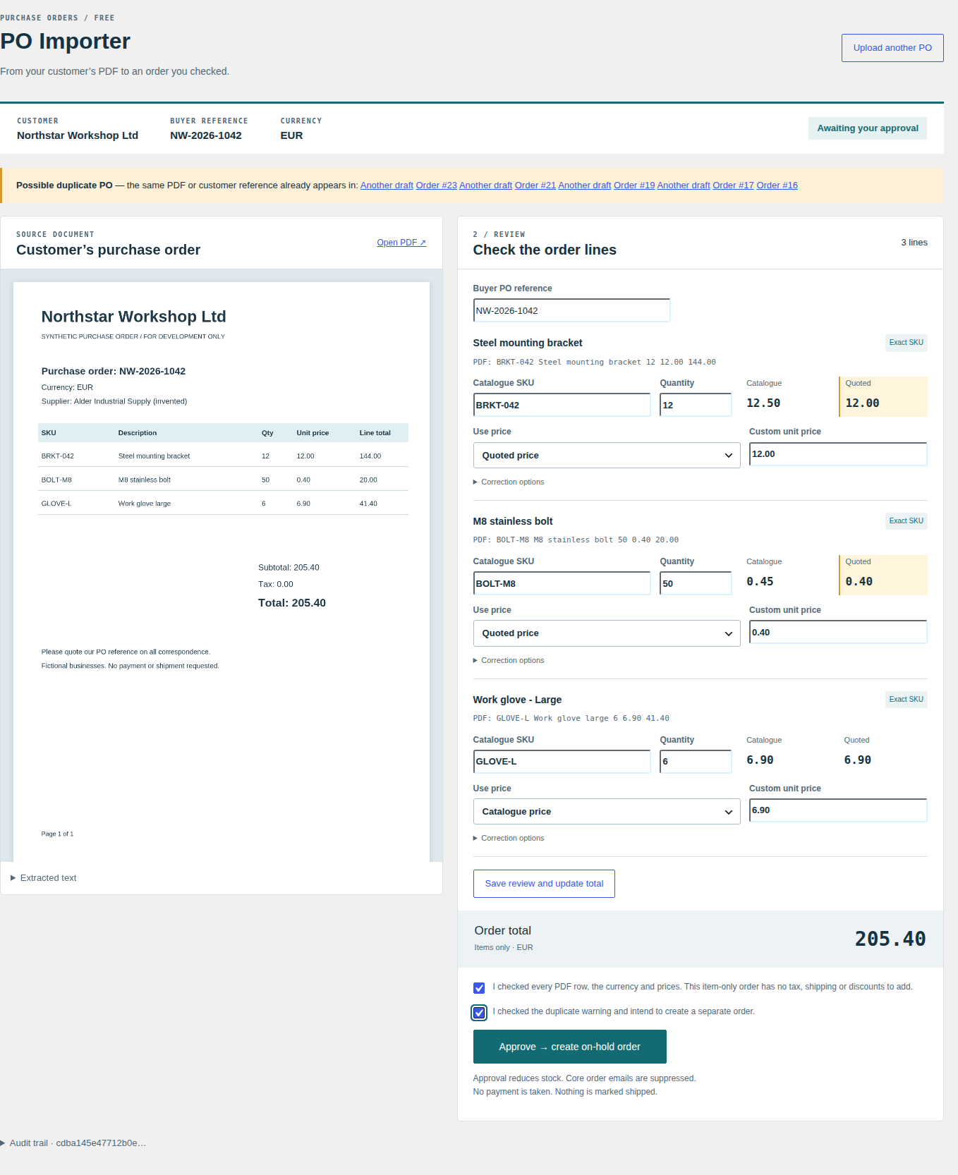The image size is (958, 1175).
Task: Open Order #19 duplicate link
Action: click(x=634, y=185)
